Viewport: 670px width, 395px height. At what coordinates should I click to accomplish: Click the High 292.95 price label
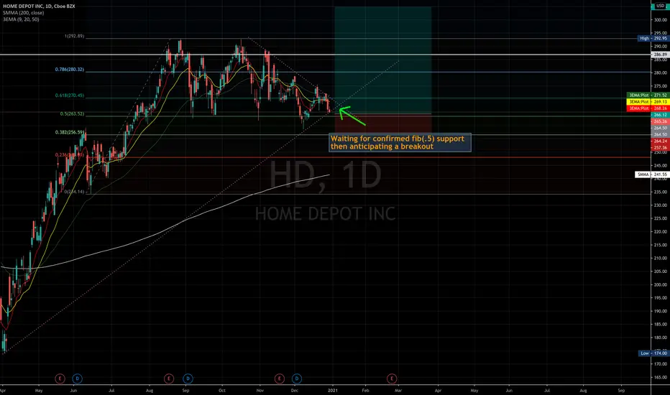[x=653, y=39]
